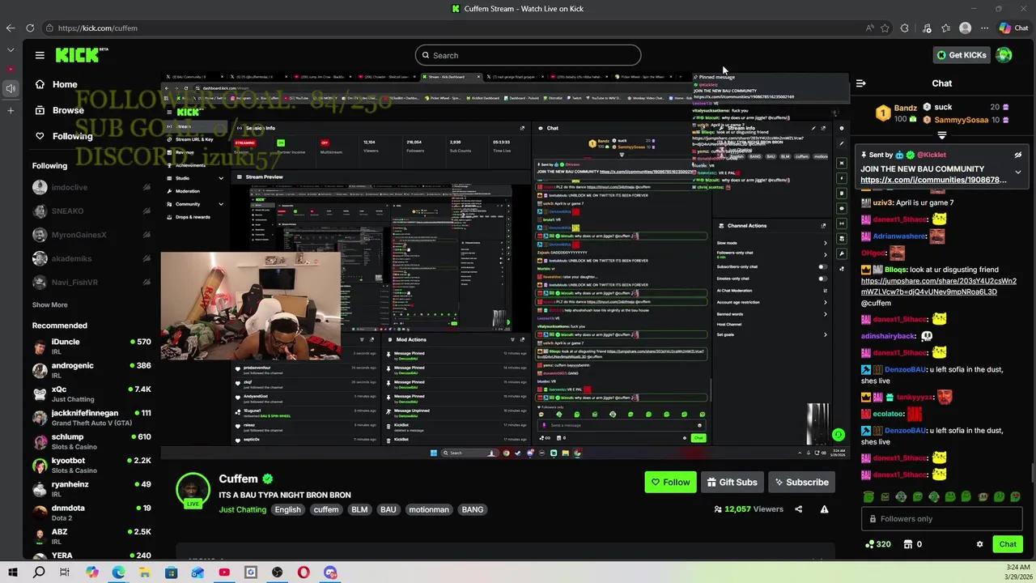The width and height of the screenshot is (1036, 583).
Task: Refresh the browser page
Action: pos(30,28)
